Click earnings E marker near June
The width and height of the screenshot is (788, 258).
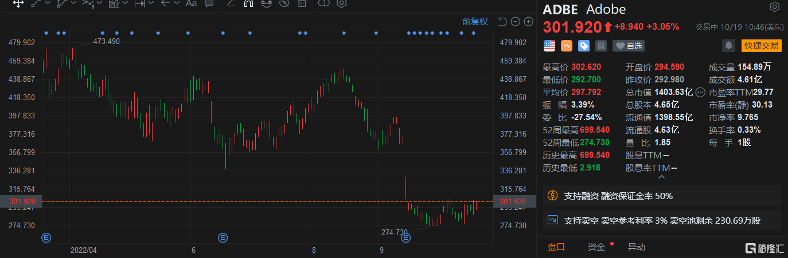[x=223, y=237]
